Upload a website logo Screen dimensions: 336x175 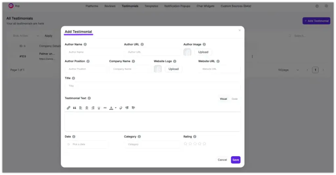click(x=174, y=69)
